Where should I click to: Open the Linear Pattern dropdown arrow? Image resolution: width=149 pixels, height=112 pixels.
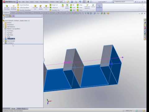pos(67,10)
